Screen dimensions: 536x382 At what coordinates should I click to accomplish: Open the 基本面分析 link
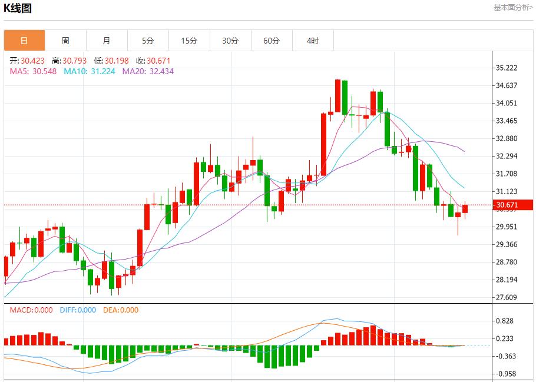513,8
